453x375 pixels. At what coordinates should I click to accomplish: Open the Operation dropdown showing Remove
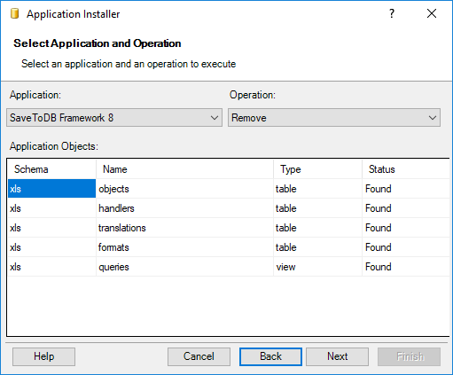[x=334, y=118]
